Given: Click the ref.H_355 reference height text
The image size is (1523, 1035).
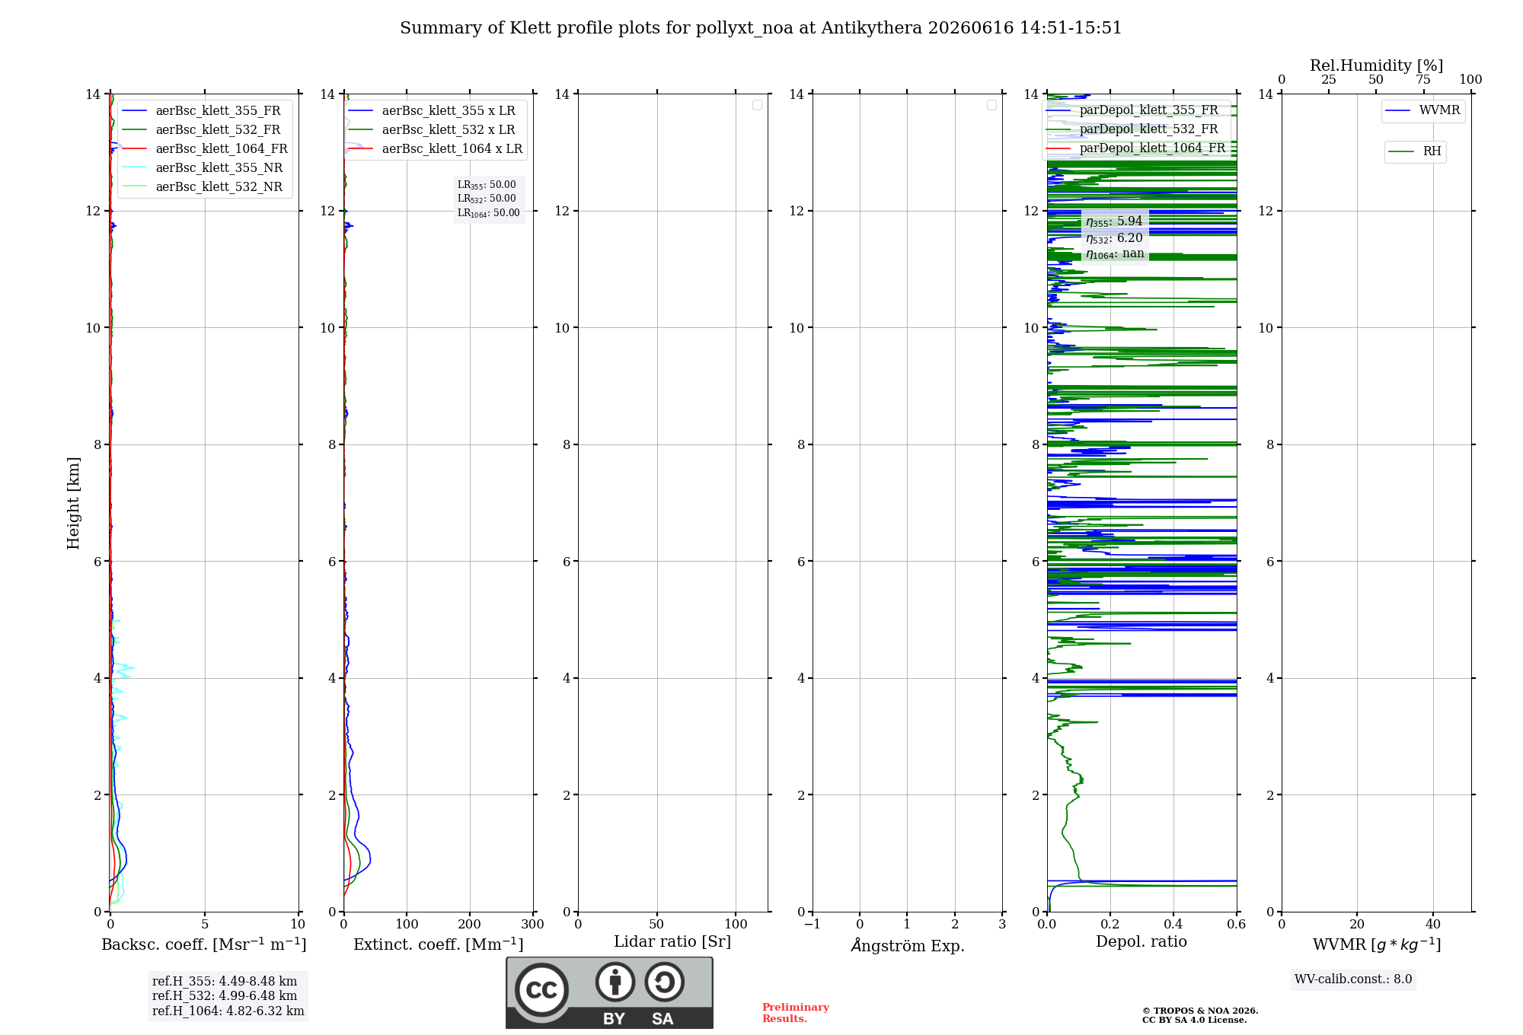Looking at the screenshot, I should [224, 981].
